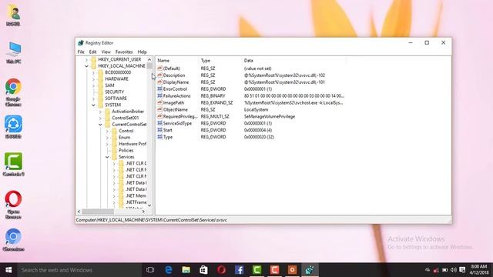Select the Hardware Prof key

click(x=132, y=144)
